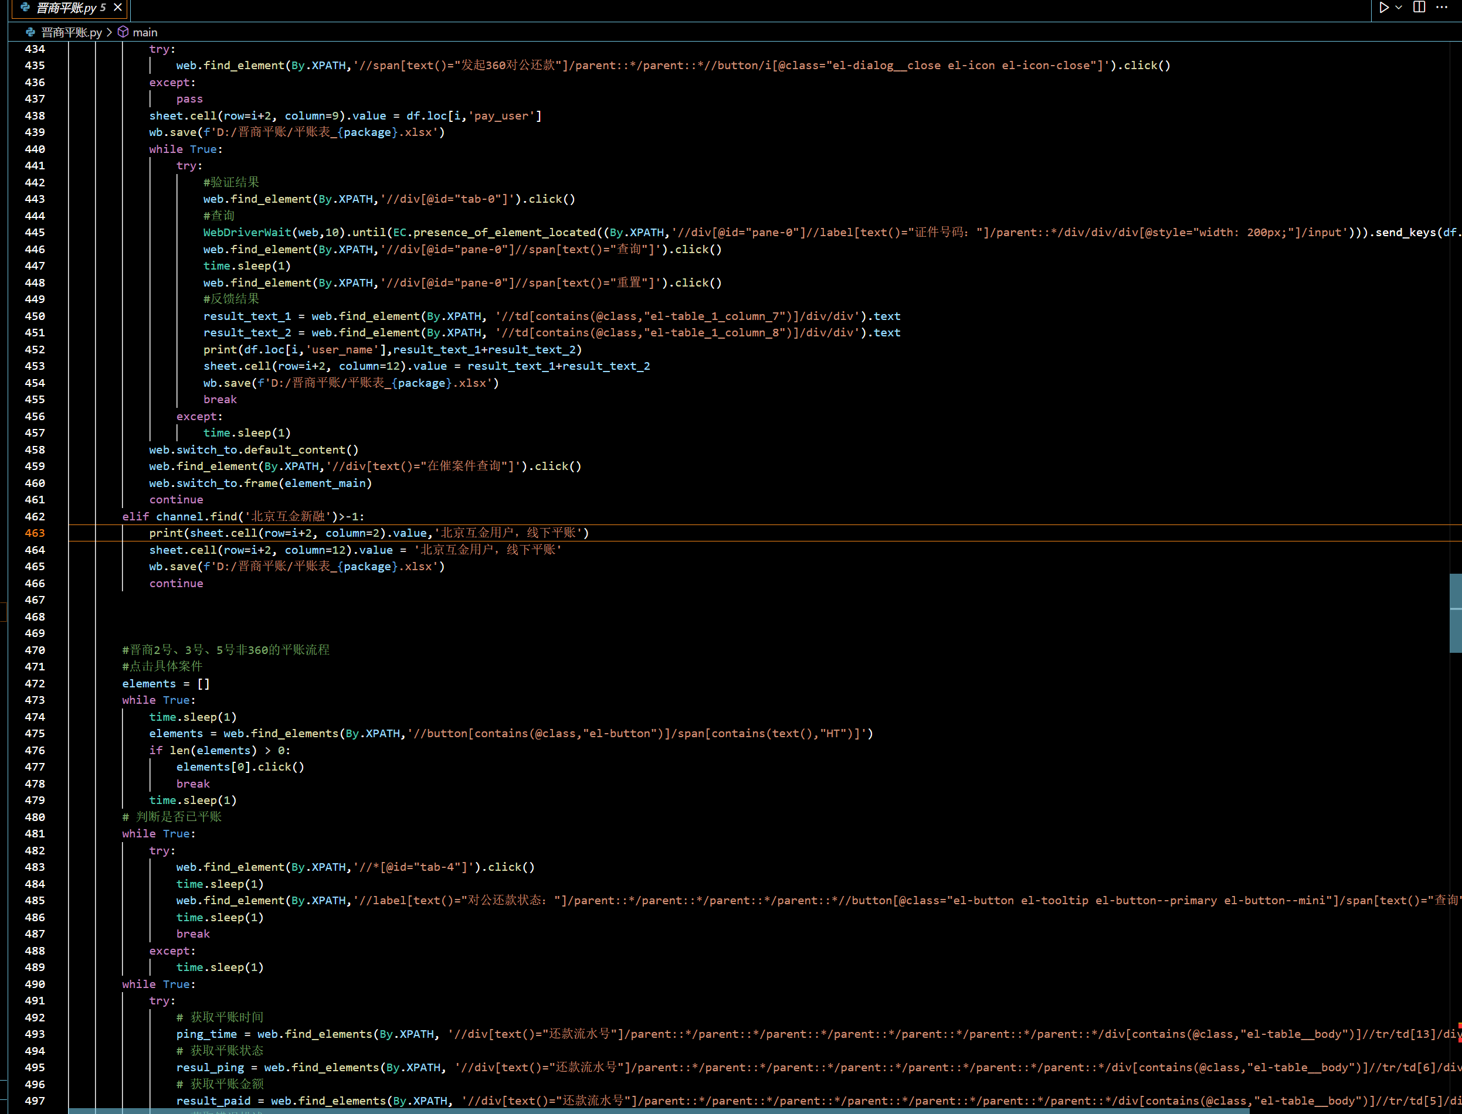Click line number 497 in the gutter

click(35, 1101)
